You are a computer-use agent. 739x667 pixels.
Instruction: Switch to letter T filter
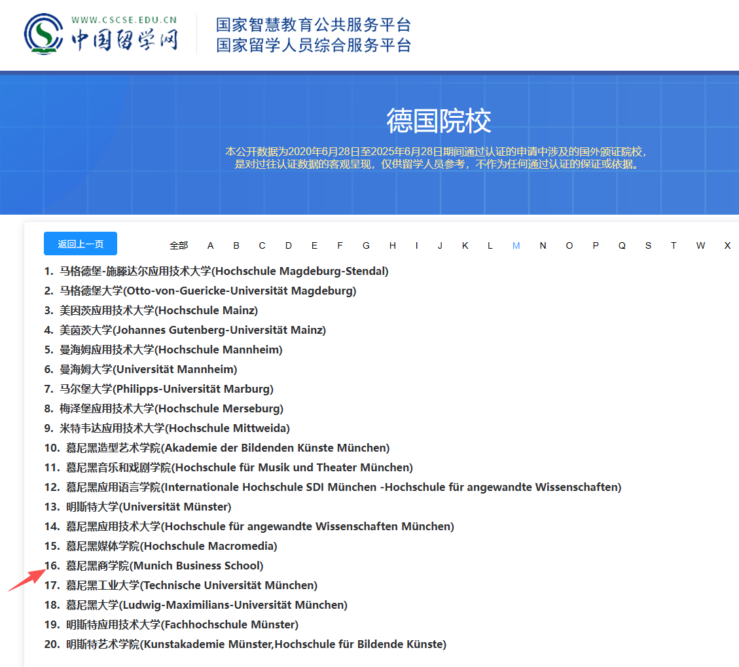673,245
